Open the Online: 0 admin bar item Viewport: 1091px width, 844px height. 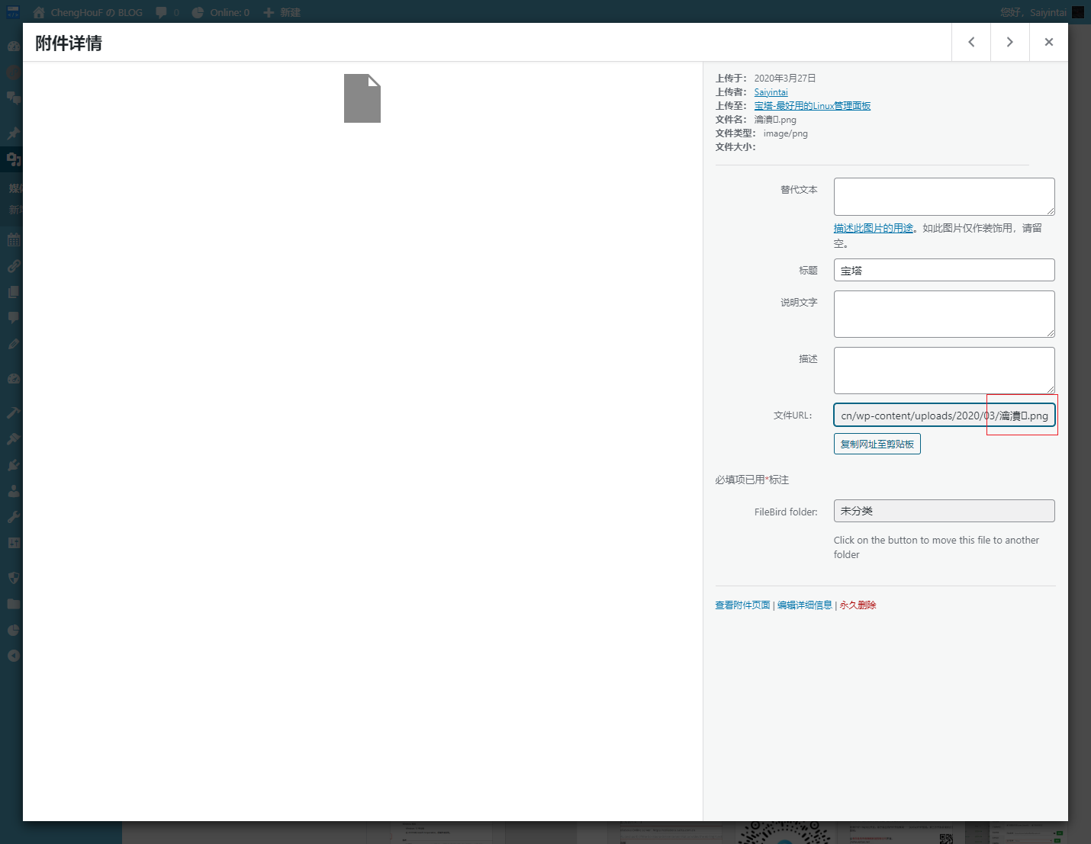pyautogui.click(x=220, y=12)
